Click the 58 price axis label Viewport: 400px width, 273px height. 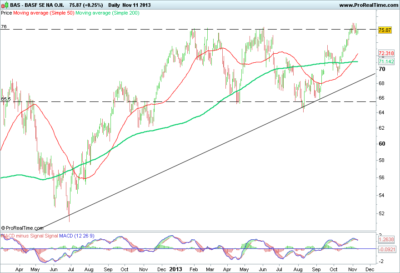[x=382, y=160]
